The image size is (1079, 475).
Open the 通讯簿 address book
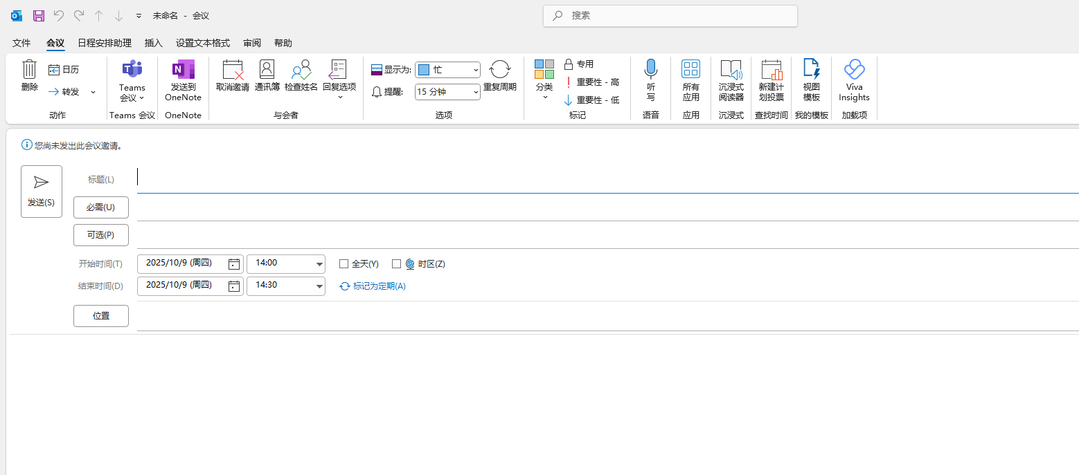pyautogui.click(x=267, y=70)
